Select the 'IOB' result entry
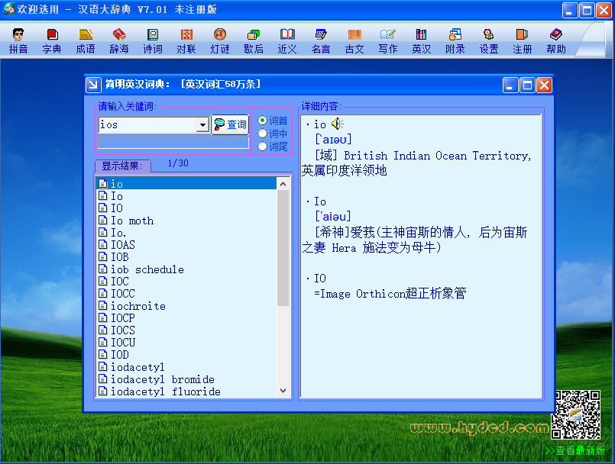Viewport: 615px width, 464px height. (186, 256)
